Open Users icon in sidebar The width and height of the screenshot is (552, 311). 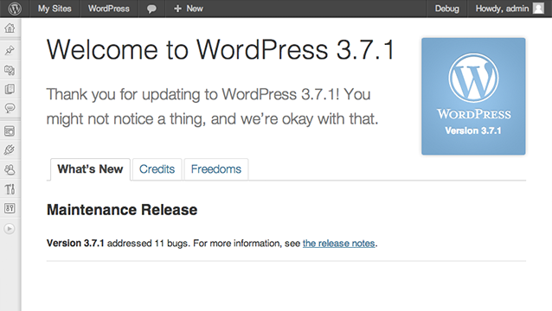click(x=10, y=169)
